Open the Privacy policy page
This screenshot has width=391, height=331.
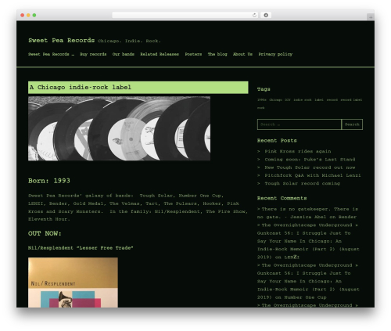click(x=275, y=54)
